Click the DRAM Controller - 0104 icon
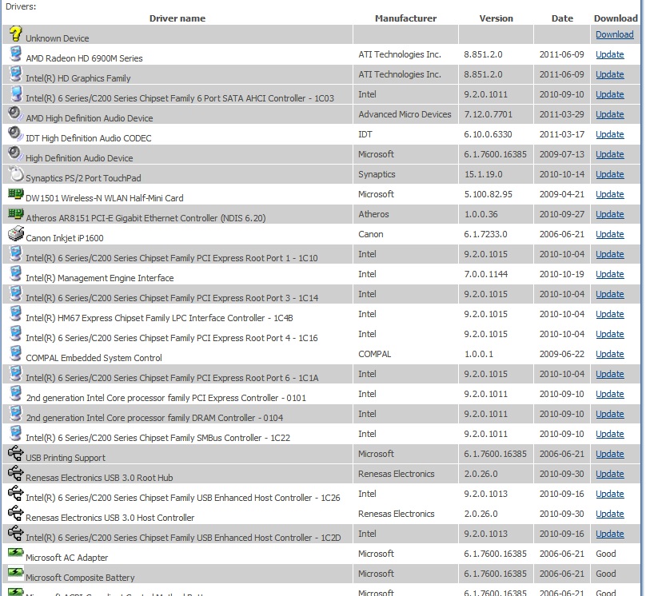This screenshot has width=646, height=596. 16,413
